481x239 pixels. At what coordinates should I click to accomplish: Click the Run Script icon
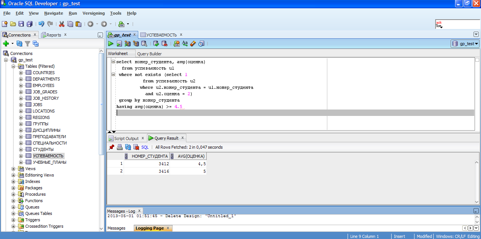[x=119, y=44]
